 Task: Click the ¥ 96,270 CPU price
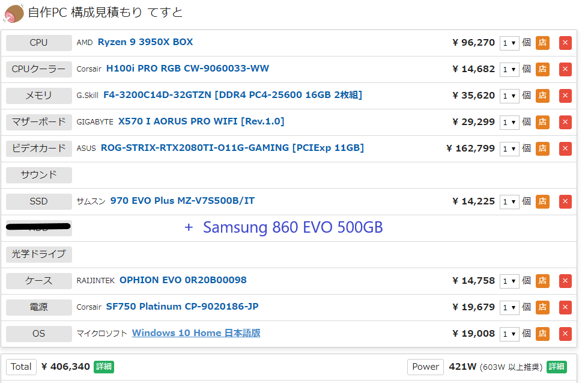click(x=474, y=43)
